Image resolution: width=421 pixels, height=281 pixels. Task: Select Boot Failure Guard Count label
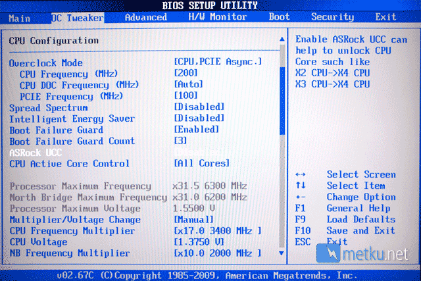(x=72, y=141)
